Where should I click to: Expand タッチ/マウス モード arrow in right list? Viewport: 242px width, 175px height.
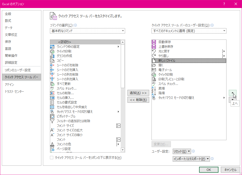click(x=224, y=98)
